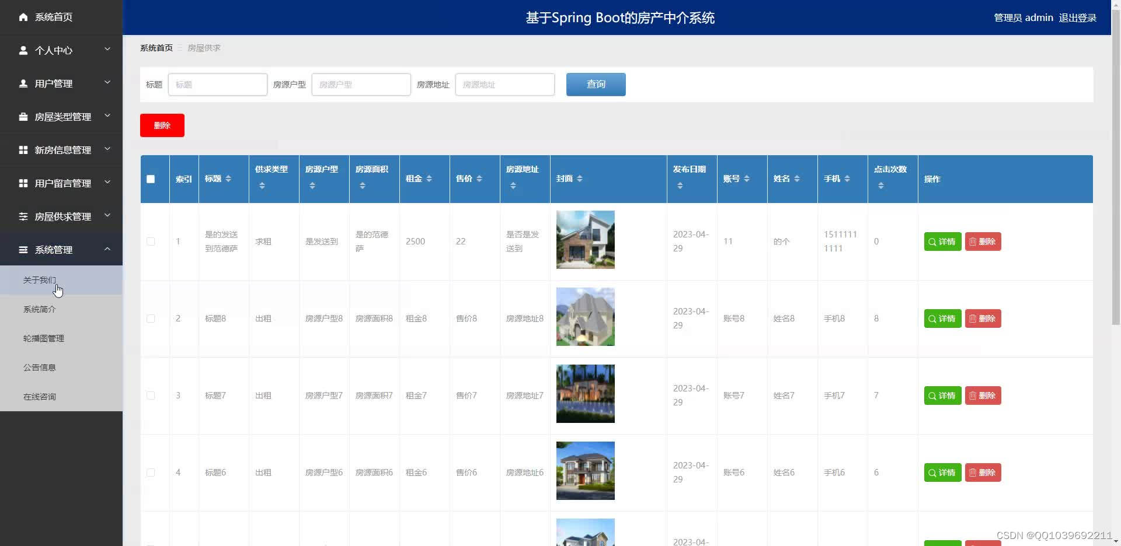Sort table by 房源地址 column arrows
The width and height of the screenshot is (1121, 546).
click(x=513, y=185)
